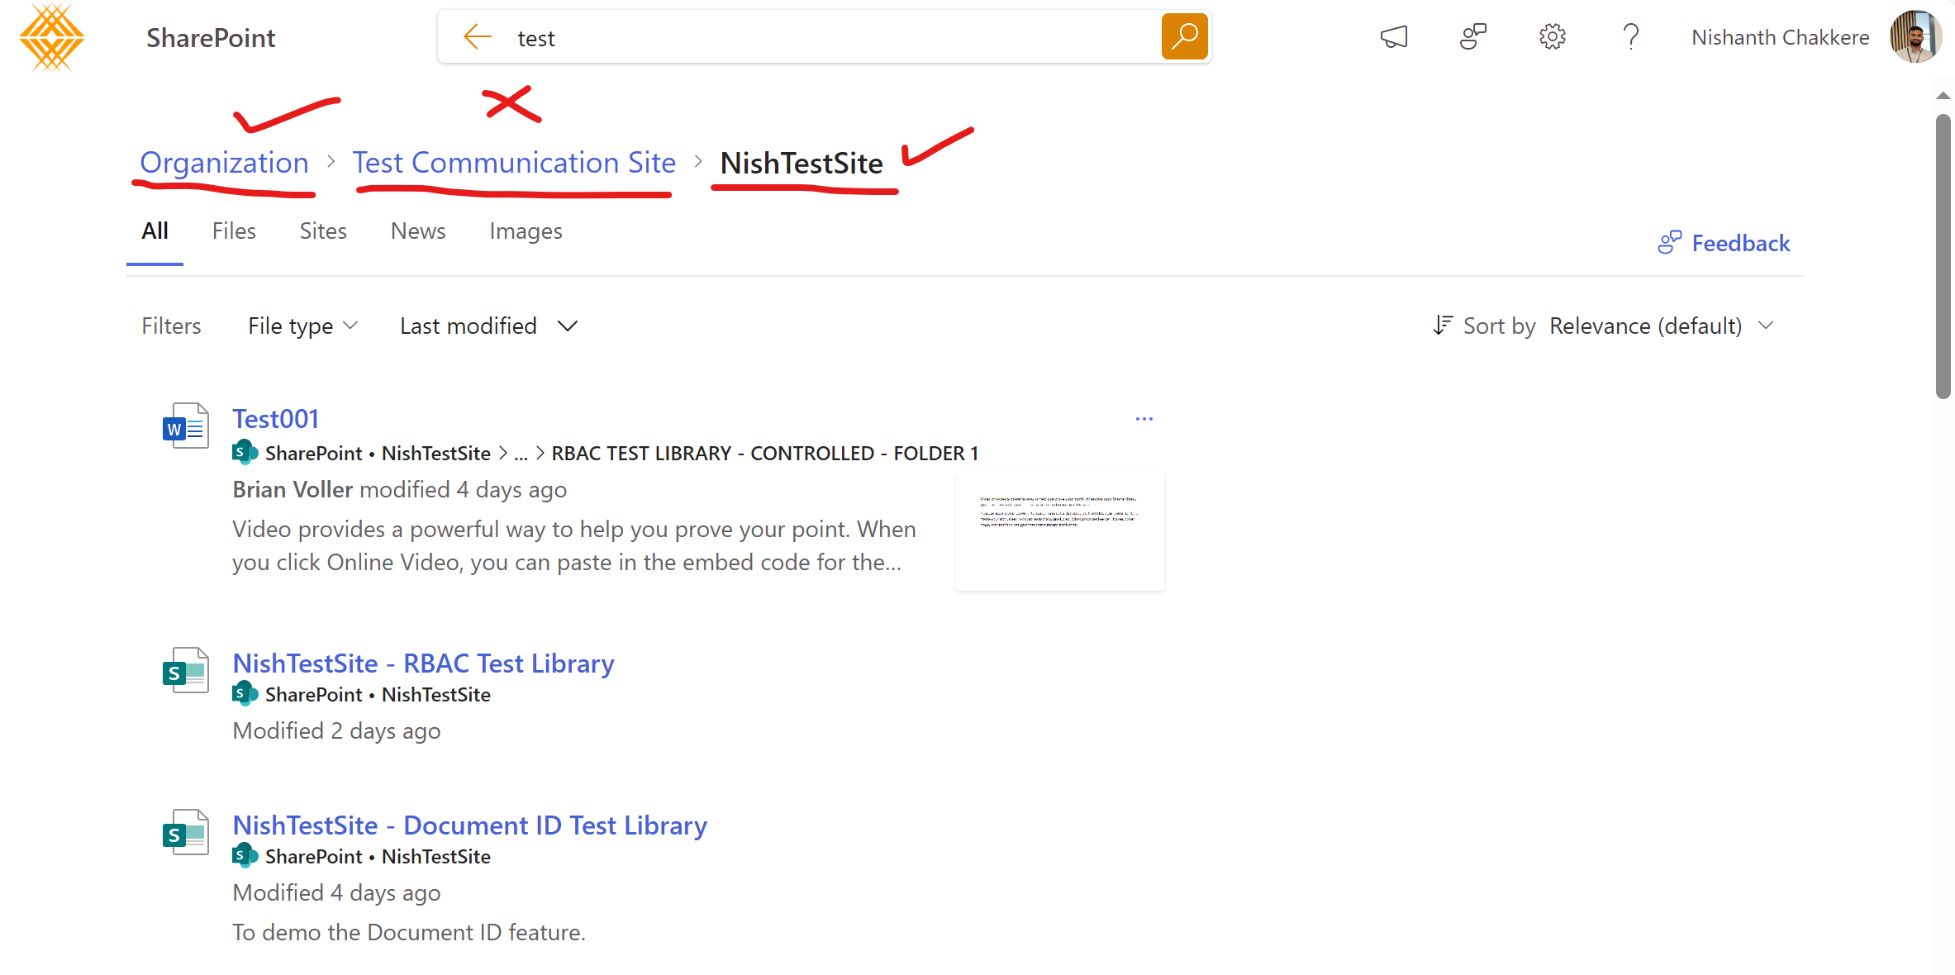The width and height of the screenshot is (1955, 975).
Task: Click Brian Voller author name
Action: [293, 490]
